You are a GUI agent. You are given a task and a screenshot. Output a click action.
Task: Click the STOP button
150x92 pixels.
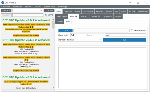(x=49, y=11)
